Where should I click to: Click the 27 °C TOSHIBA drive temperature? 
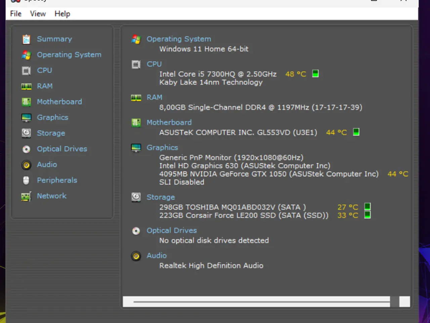[x=348, y=207]
